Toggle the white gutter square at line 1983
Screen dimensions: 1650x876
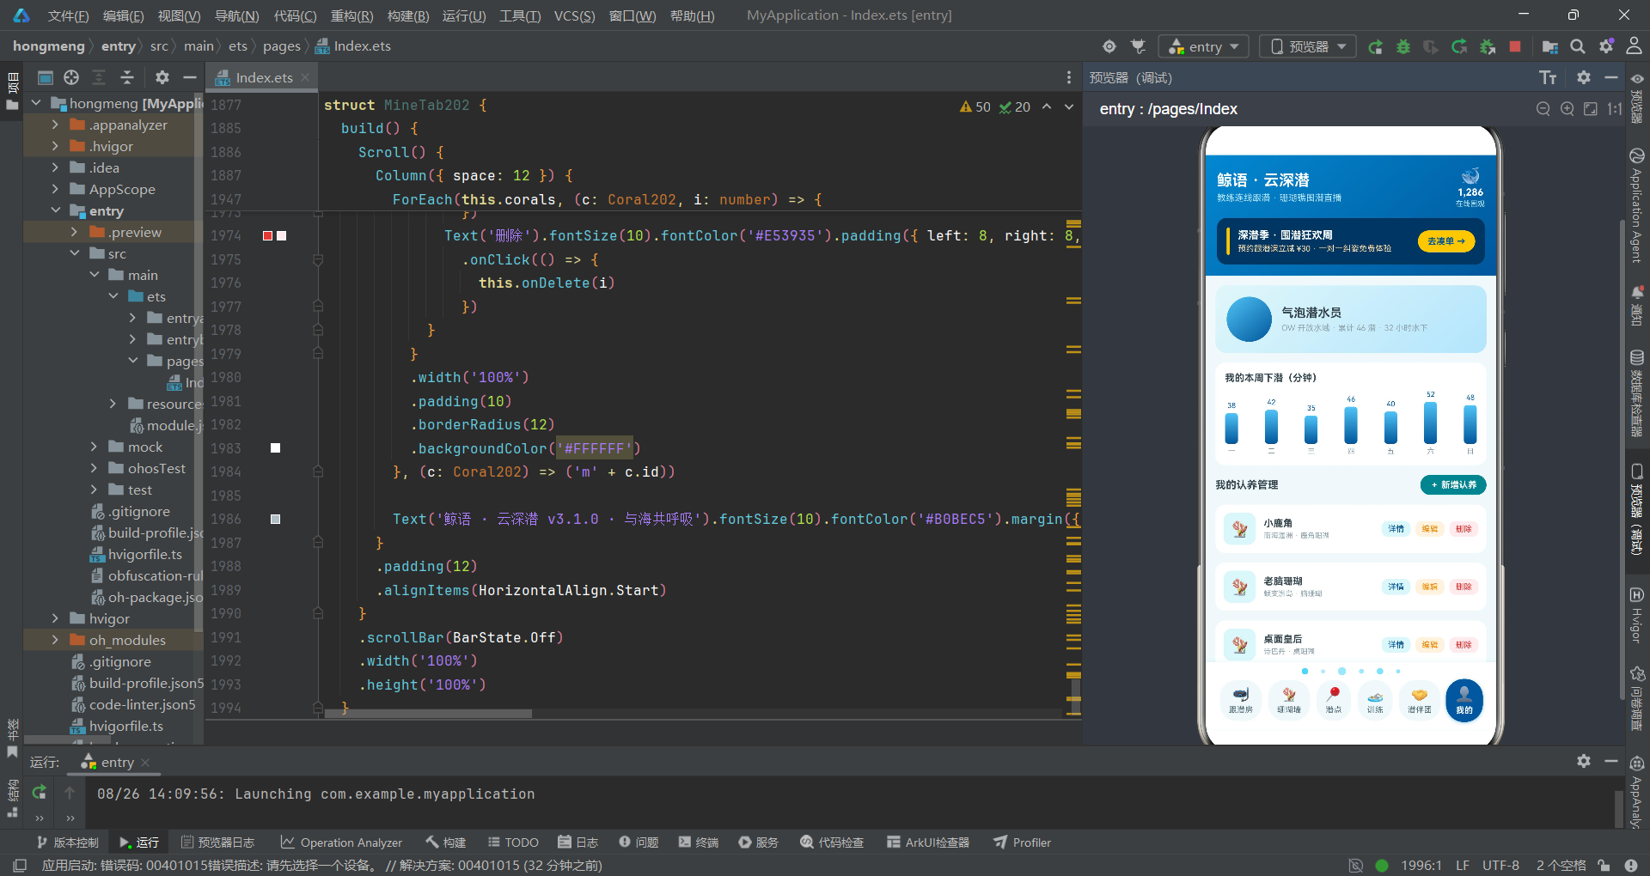tap(275, 448)
